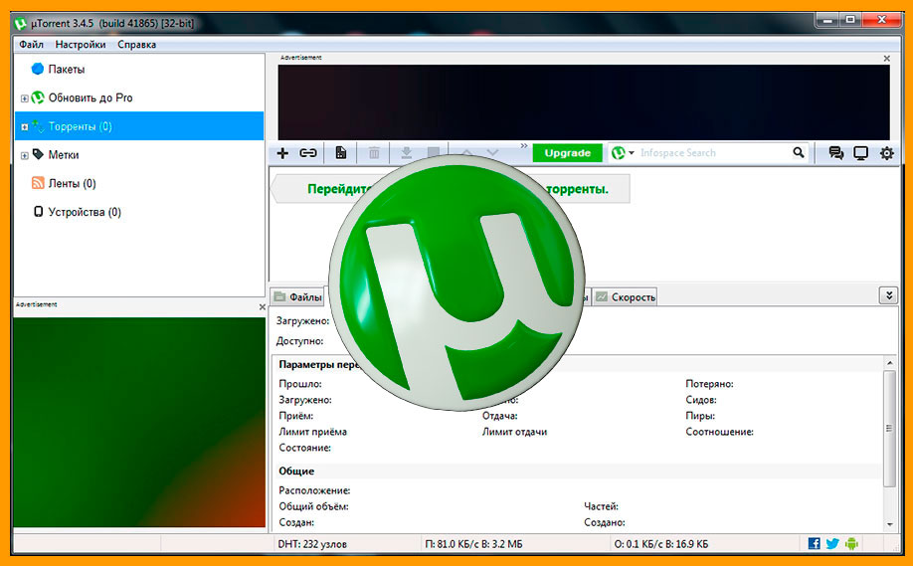Viewport: 913px width, 566px height.
Task: Click the Потеряно: label
Action: pyautogui.click(x=709, y=384)
